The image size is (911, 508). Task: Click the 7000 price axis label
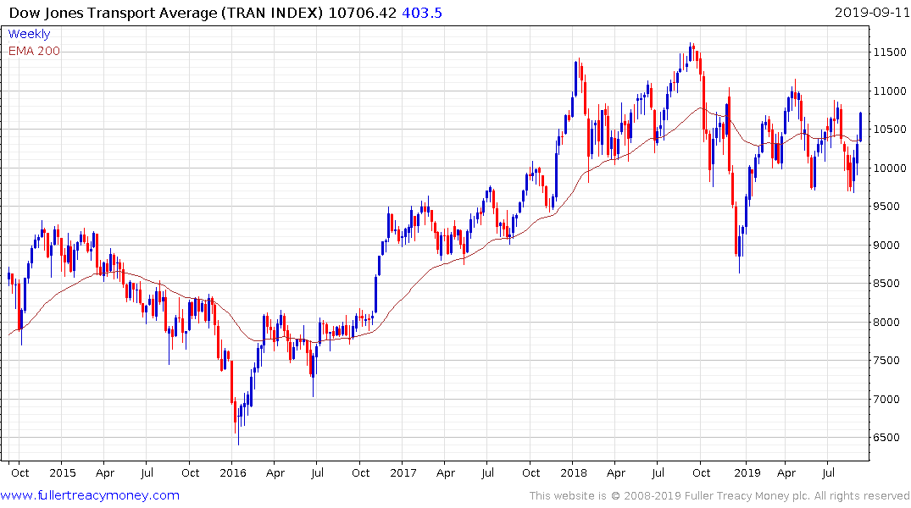click(886, 400)
